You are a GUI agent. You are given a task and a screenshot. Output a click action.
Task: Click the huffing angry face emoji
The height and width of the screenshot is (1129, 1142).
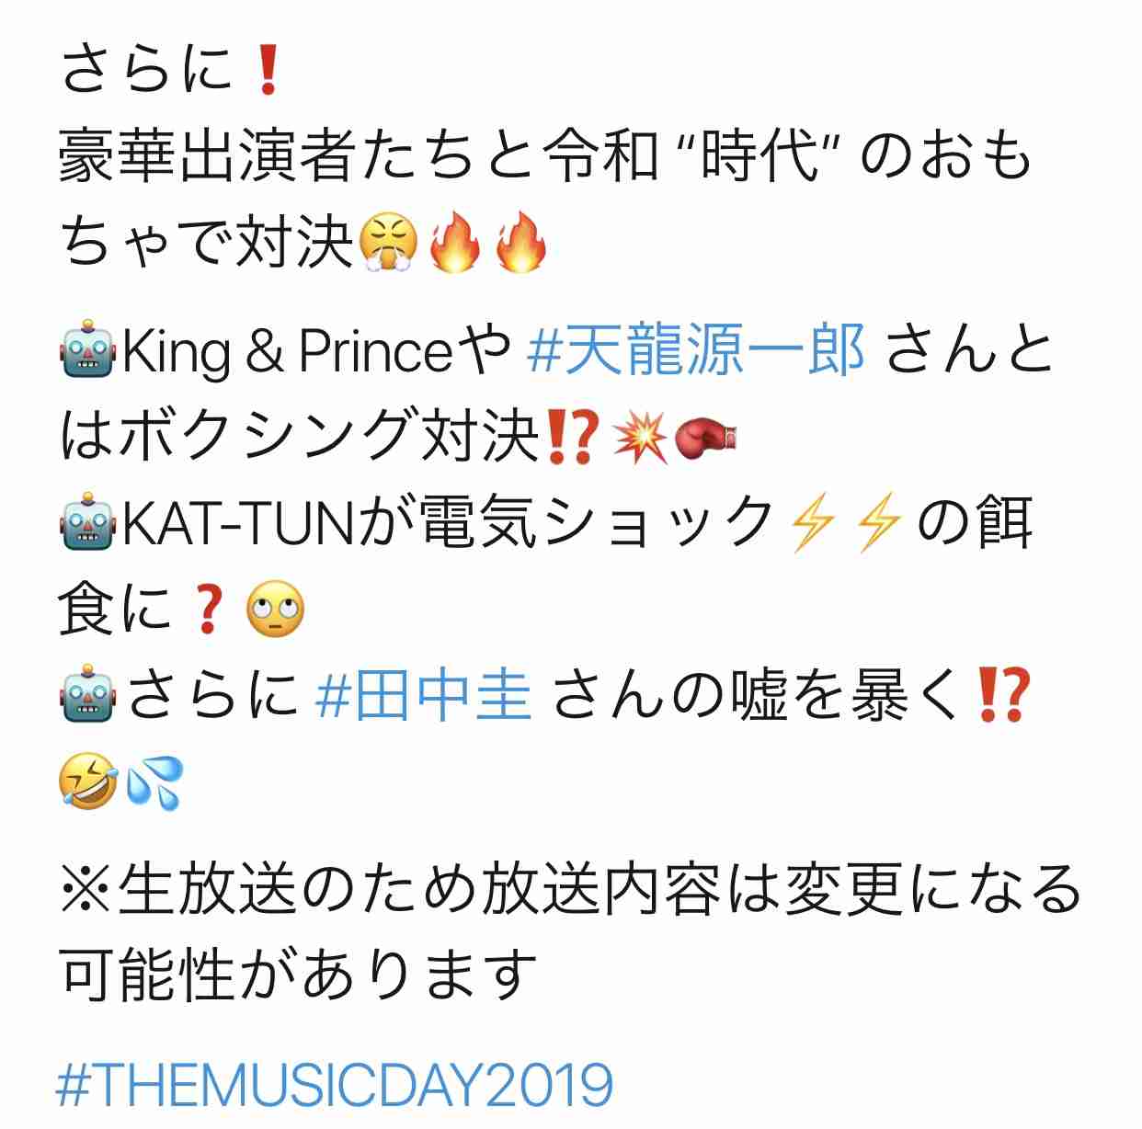(x=389, y=244)
